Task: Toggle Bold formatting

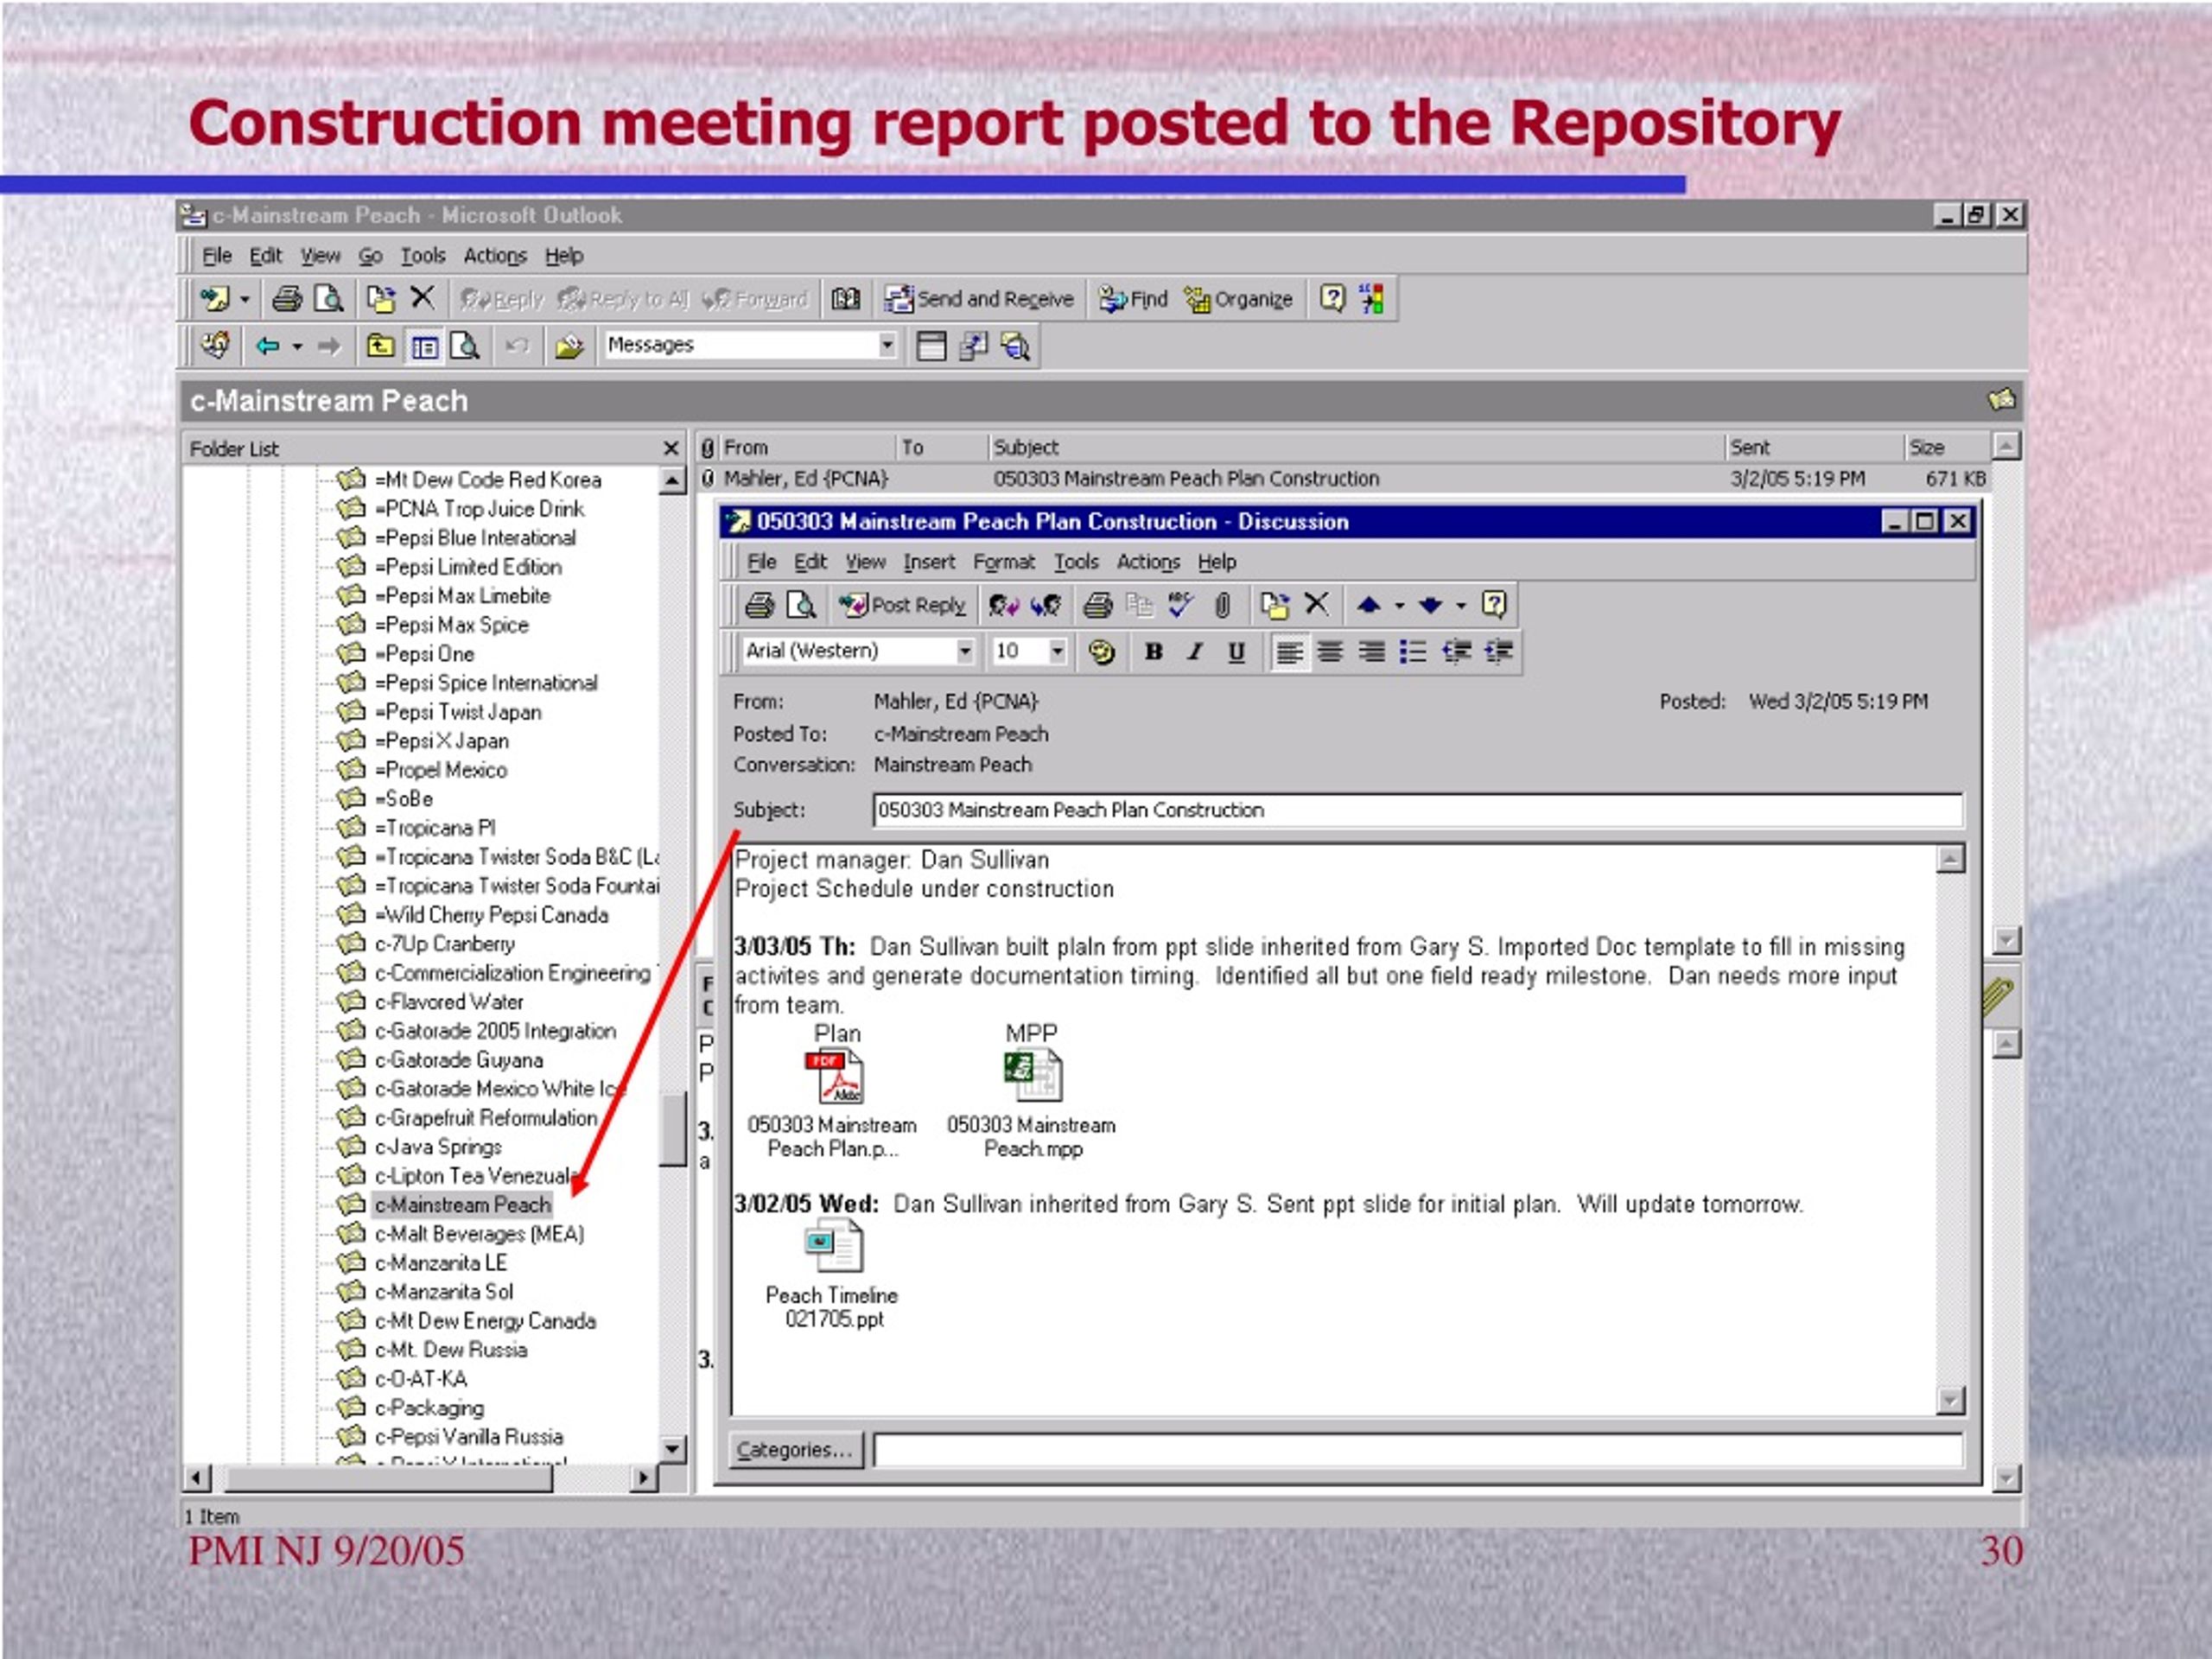Action: click(1154, 652)
